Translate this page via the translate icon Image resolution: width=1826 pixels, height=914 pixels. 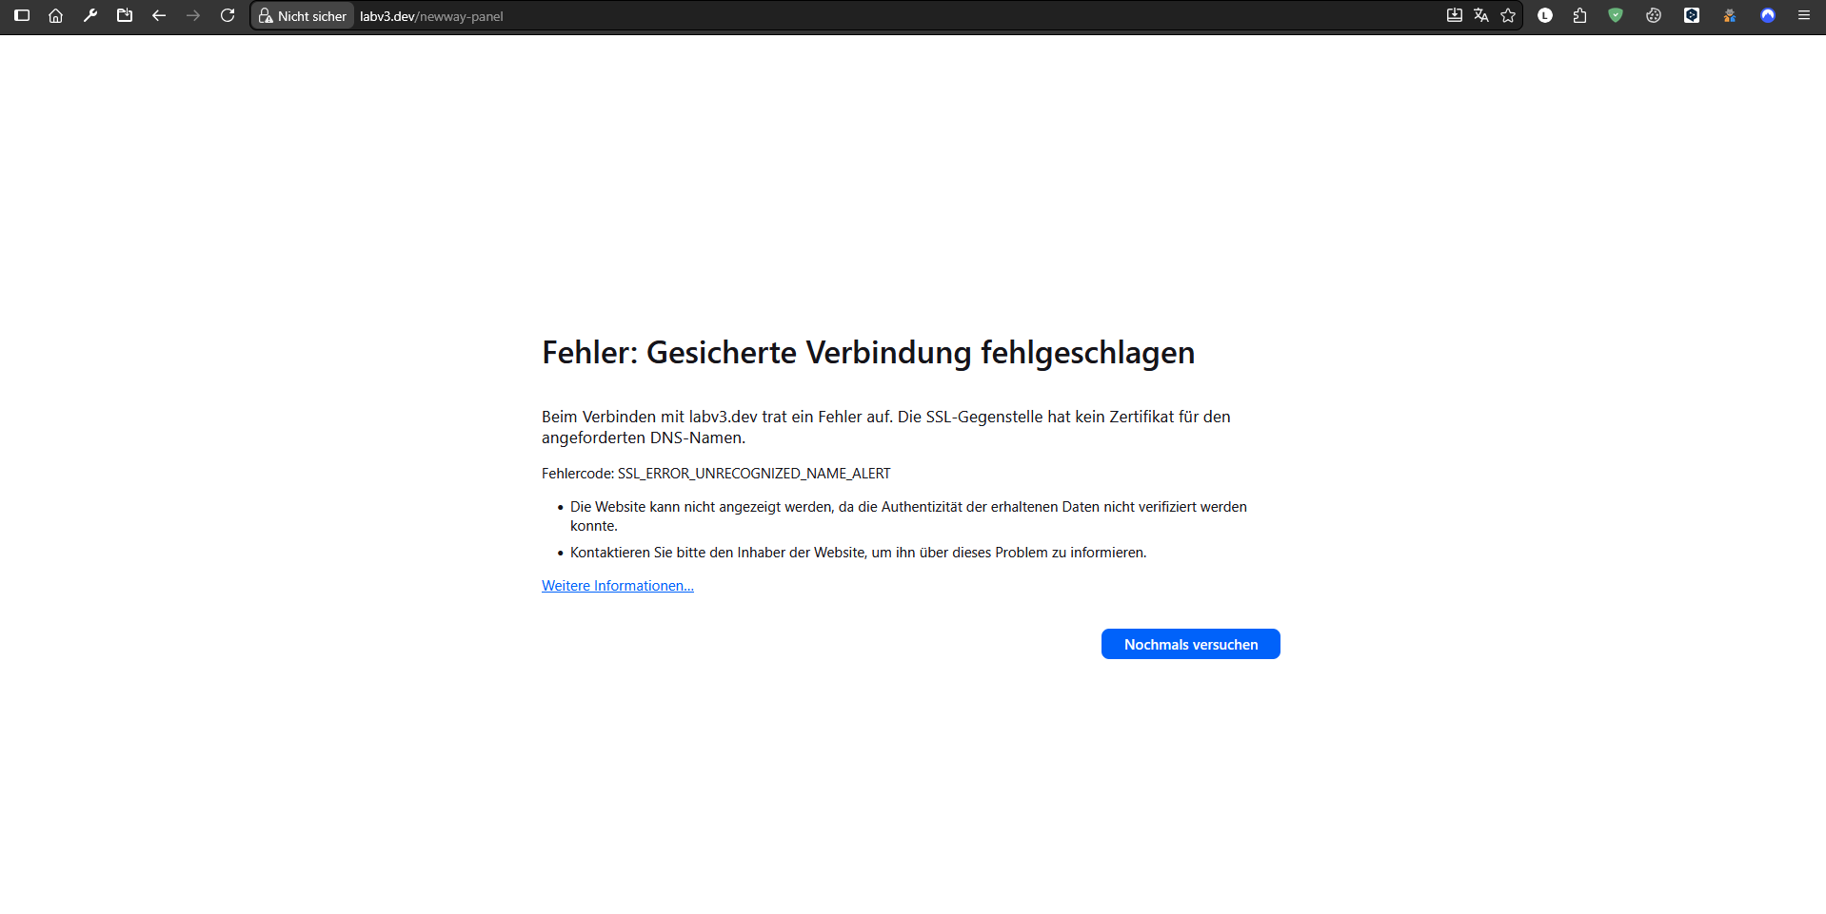[x=1481, y=16]
